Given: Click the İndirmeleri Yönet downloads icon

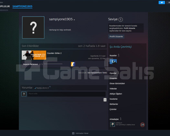Looking at the screenshot, I should coord(73,133).
